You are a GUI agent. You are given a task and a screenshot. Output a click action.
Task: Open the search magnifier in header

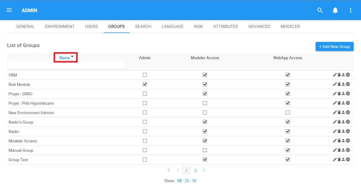pyautogui.click(x=320, y=10)
